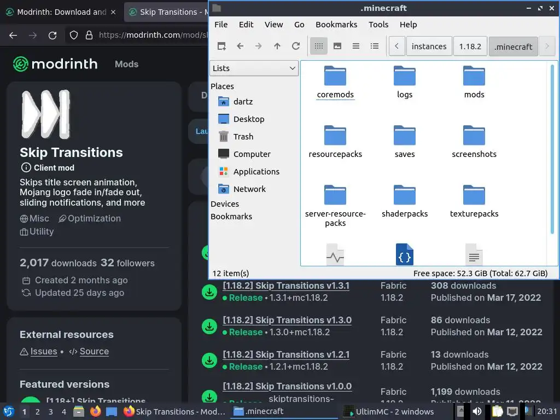The width and height of the screenshot is (560, 420).
Task: Switch to detailed list view
Action: point(374,46)
